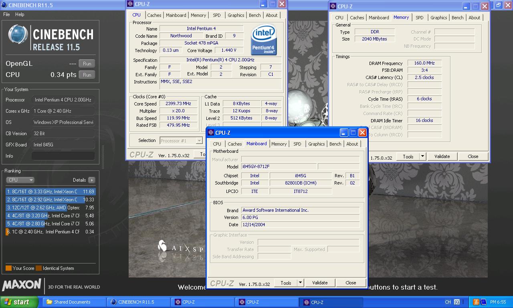Run the OpenGL benchmark
The image size is (513, 308).
[x=87, y=63]
